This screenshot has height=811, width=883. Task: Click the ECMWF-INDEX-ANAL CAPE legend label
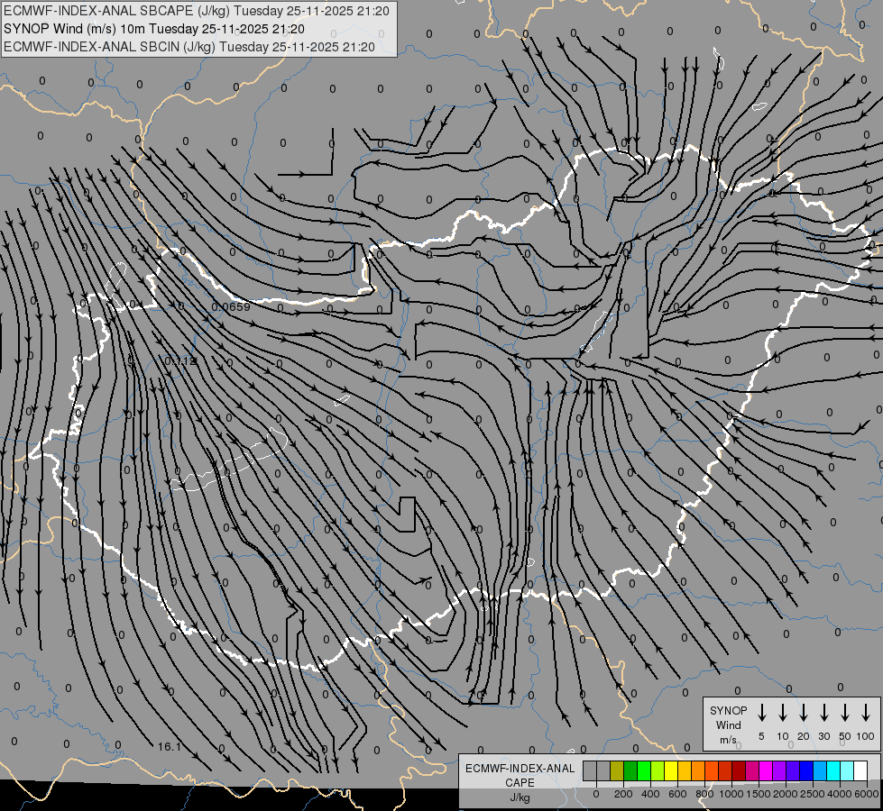(520, 776)
